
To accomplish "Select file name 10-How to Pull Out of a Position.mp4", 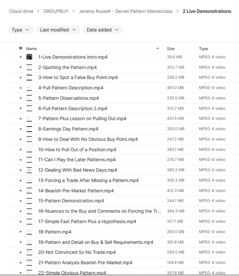I will [x=77, y=149].
